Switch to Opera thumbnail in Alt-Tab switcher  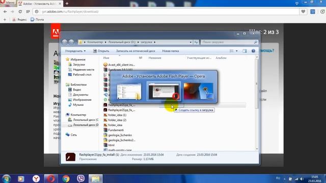pyautogui.click(x=164, y=91)
